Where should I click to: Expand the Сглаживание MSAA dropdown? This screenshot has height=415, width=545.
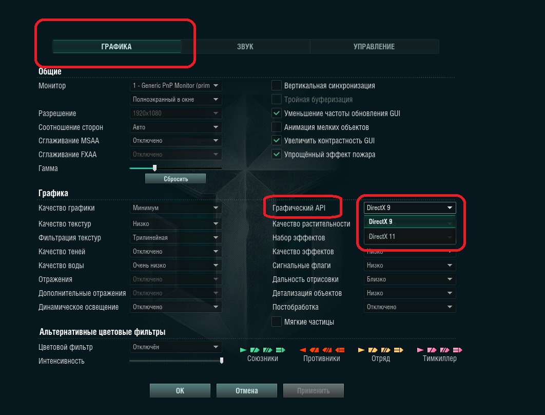pos(176,141)
